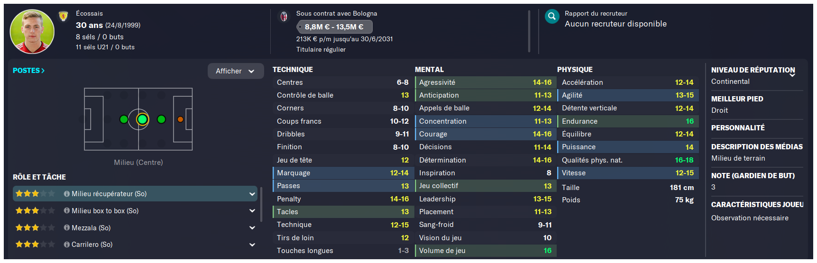This screenshot has height=263, width=817.
Task: Click the role list scrollbar
Action: (261, 205)
